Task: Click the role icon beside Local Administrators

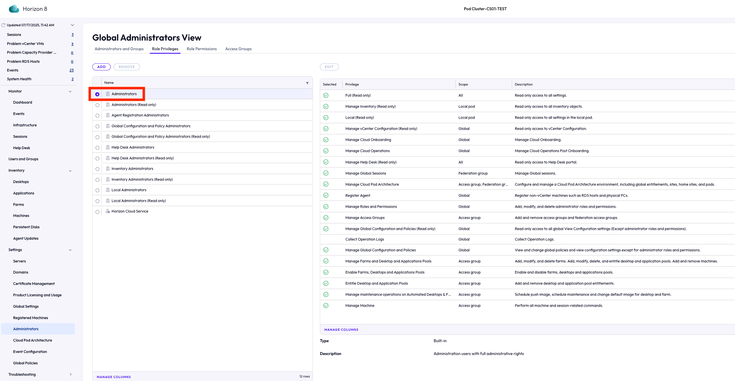Action: coord(108,190)
